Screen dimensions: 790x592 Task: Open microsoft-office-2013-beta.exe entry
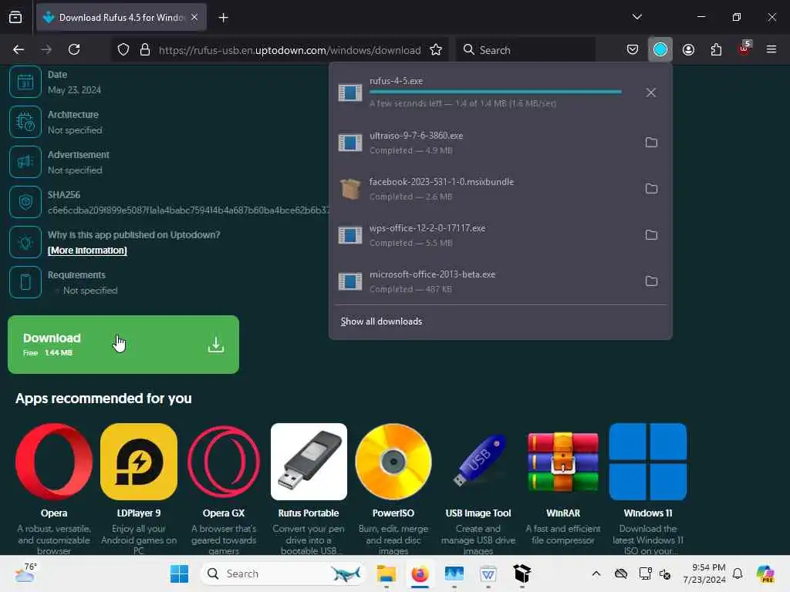coord(484,281)
